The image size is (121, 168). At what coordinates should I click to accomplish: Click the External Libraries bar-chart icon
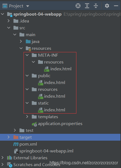[x=10, y=158]
